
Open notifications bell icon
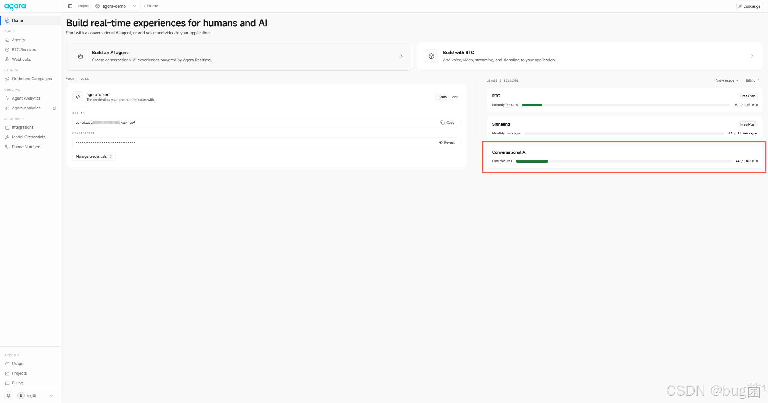[x=9, y=396]
